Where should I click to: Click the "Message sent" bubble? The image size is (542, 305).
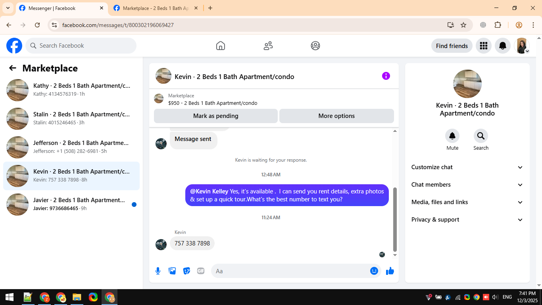(193, 140)
